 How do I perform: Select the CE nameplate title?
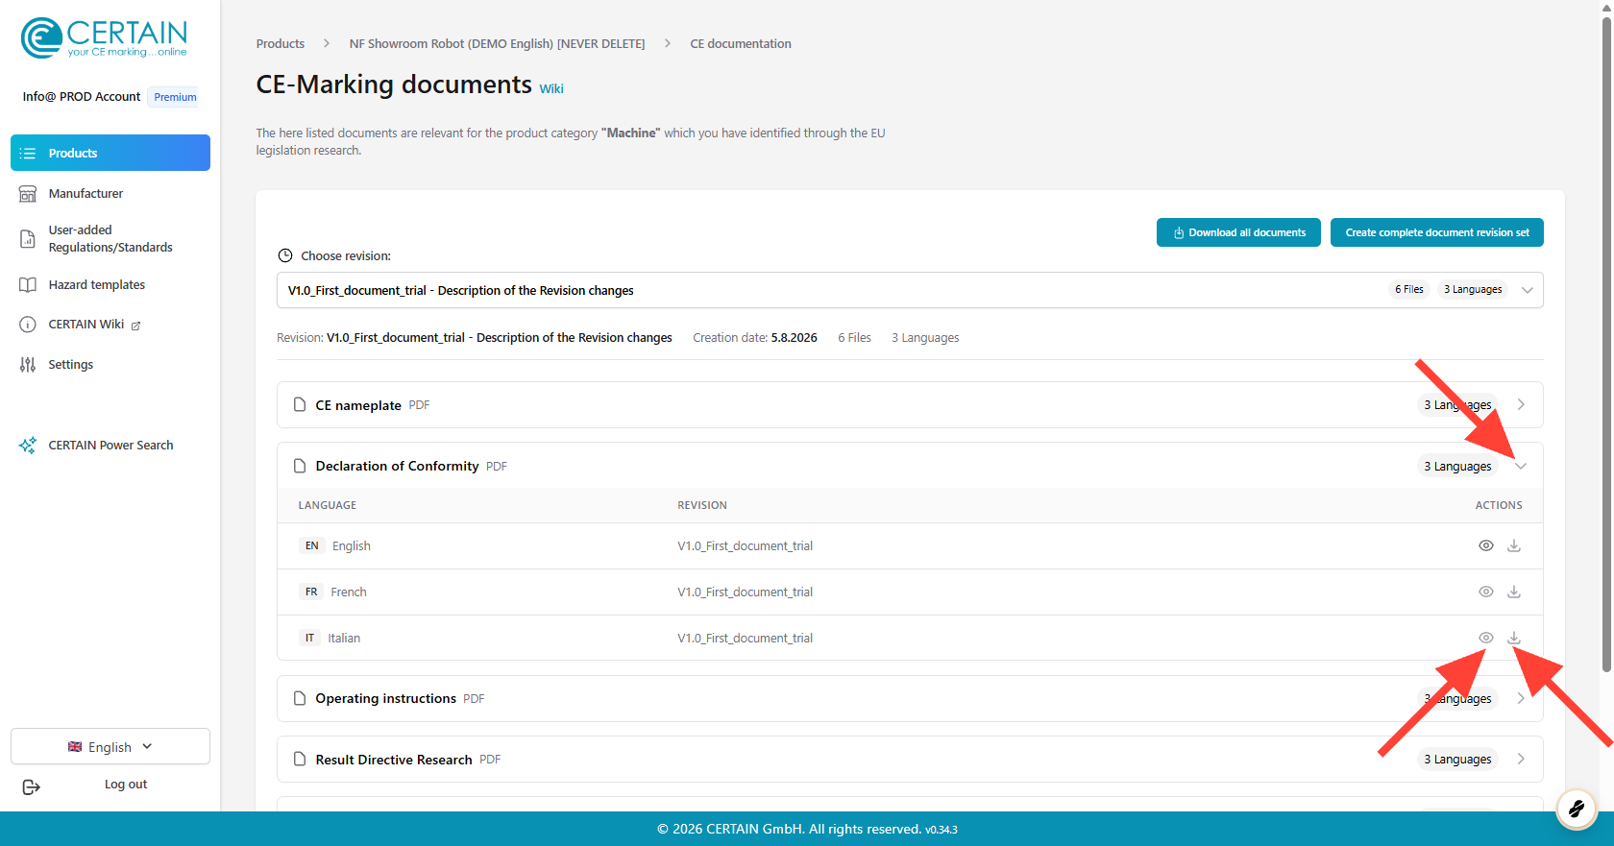tap(358, 405)
